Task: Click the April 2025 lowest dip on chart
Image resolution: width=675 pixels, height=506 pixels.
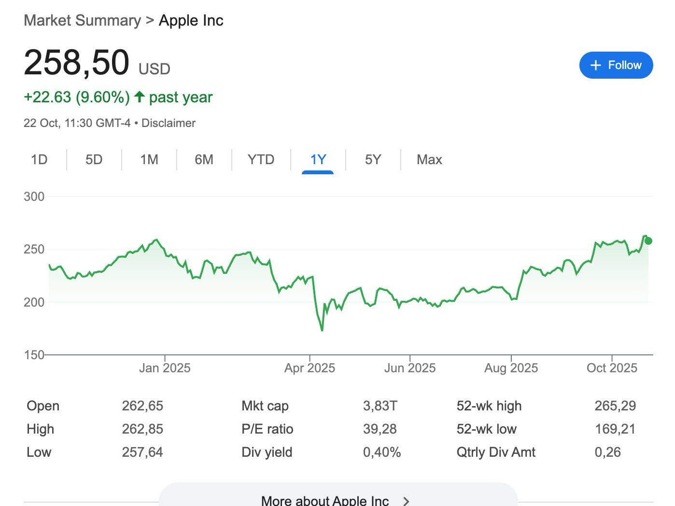Action: (x=322, y=330)
